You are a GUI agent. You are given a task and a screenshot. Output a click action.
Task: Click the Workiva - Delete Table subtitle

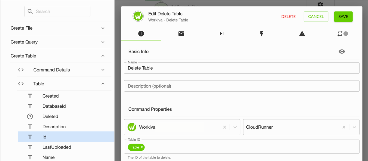pyautogui.click(x=168, y=20)
